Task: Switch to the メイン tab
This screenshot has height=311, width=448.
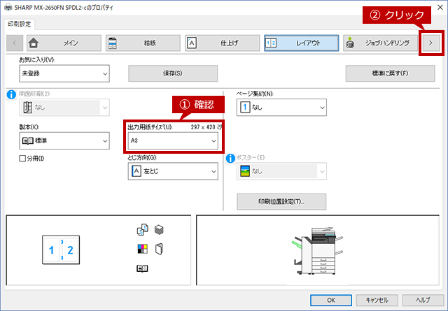Action: pos(64,43)
